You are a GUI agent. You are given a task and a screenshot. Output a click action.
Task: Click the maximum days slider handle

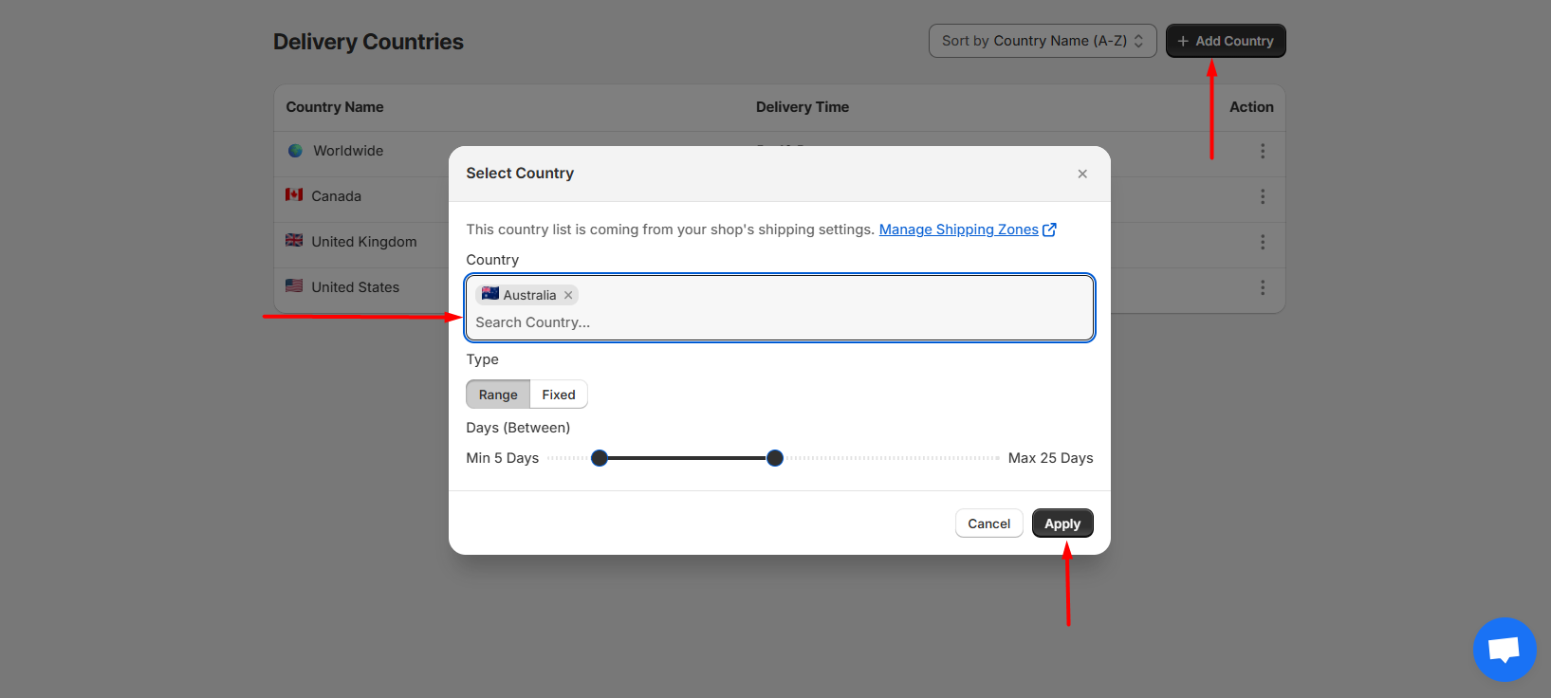coord(774,457)
